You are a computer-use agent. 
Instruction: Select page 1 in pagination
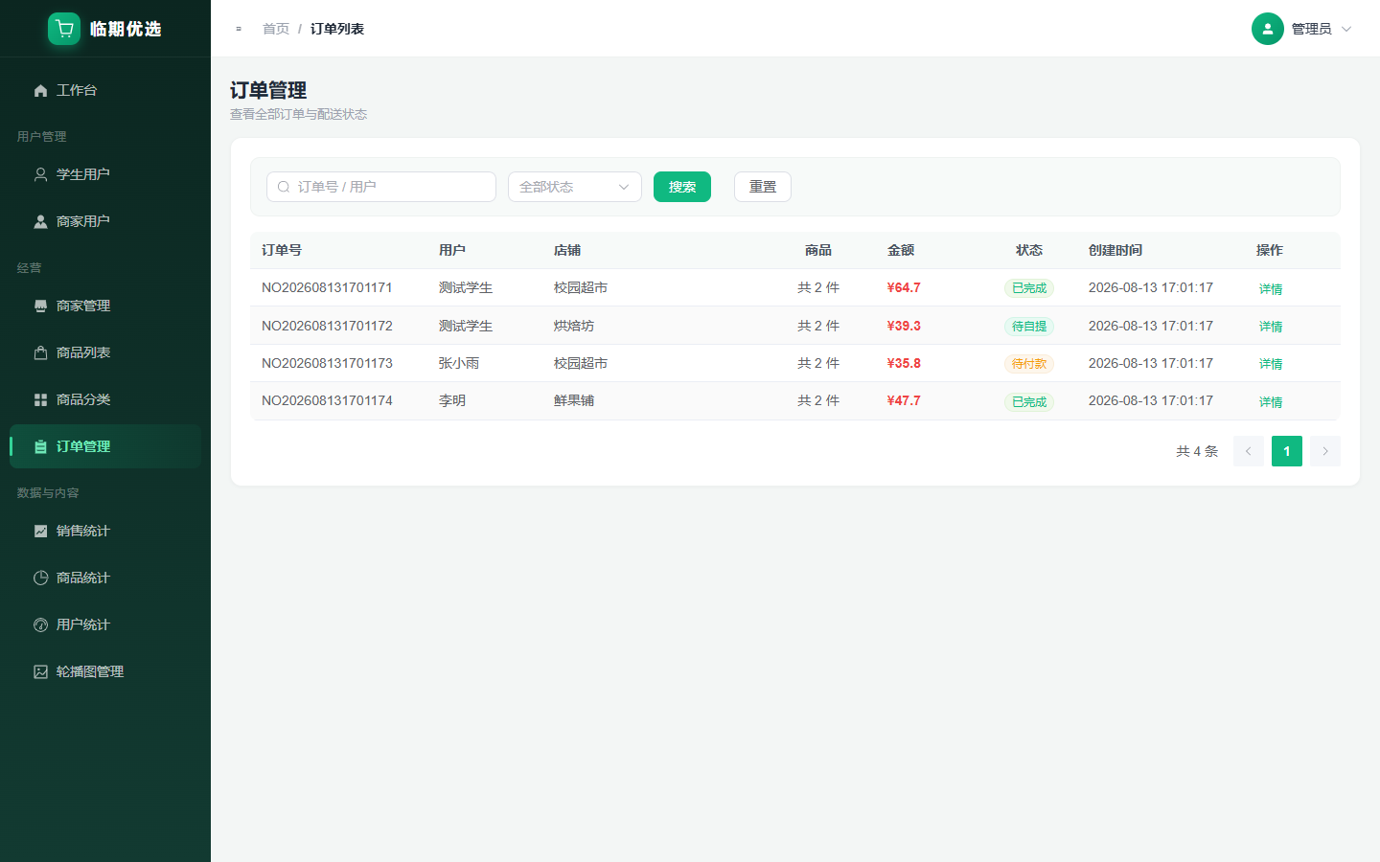(1287, 451)
